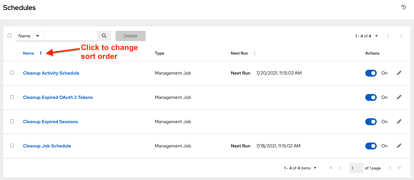This screenshot has width=414, height=180.
Task: Click the Name column header
Action: (x=28, y=53)
